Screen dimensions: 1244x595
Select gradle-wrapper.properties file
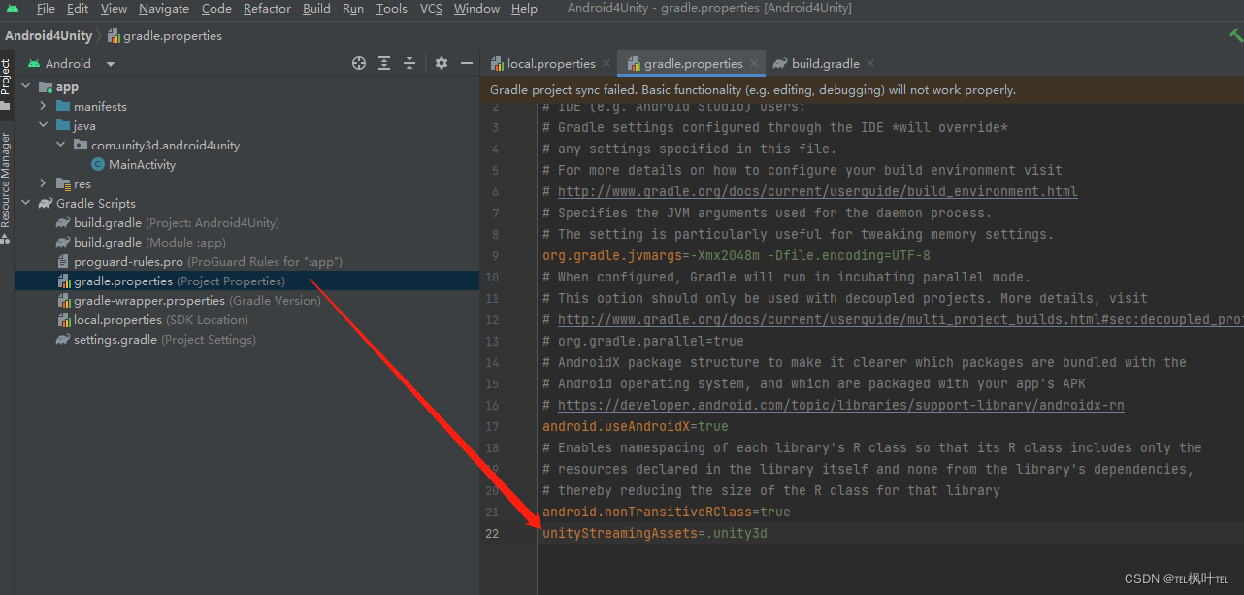pyautogui.click(x=197, y=300)
